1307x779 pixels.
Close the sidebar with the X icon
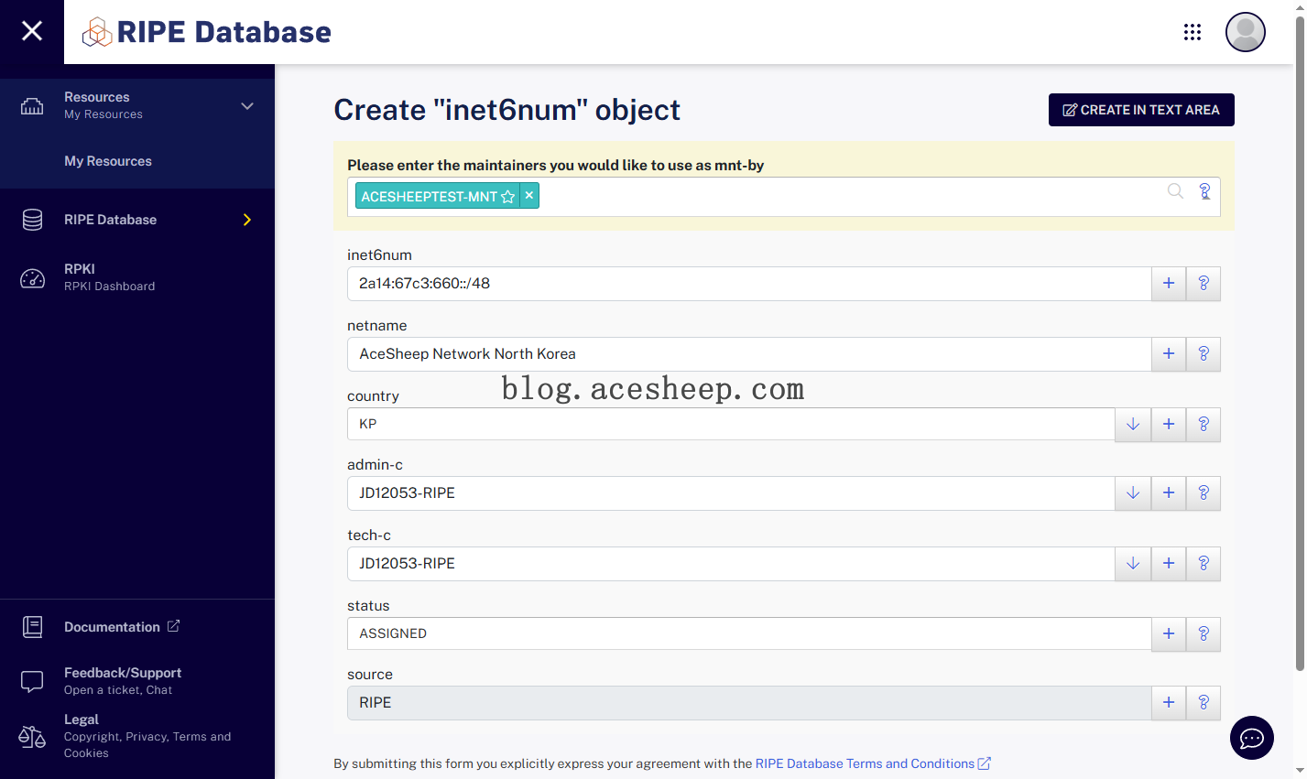click(x=32, y=31)
